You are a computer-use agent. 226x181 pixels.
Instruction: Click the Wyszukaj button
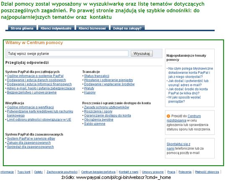141,53
